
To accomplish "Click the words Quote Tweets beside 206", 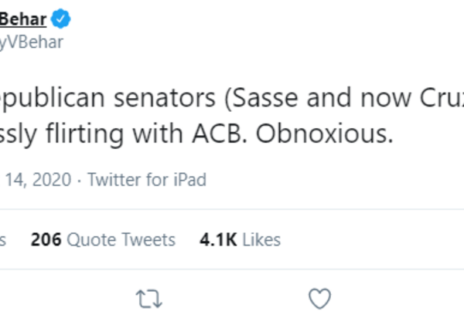I will click(121, 240).
